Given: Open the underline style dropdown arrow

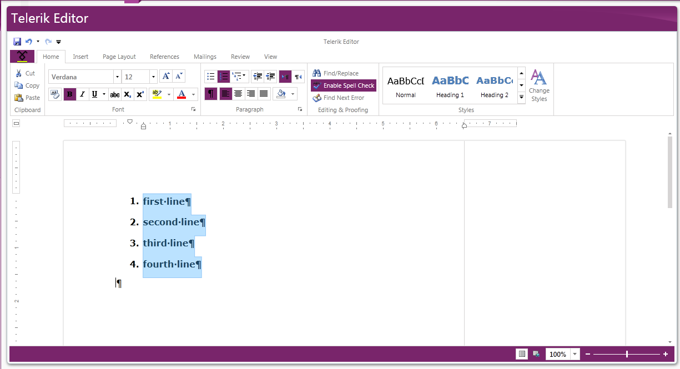Looking at the screenshot, I should pyautogui.click(x=104, y=94).
